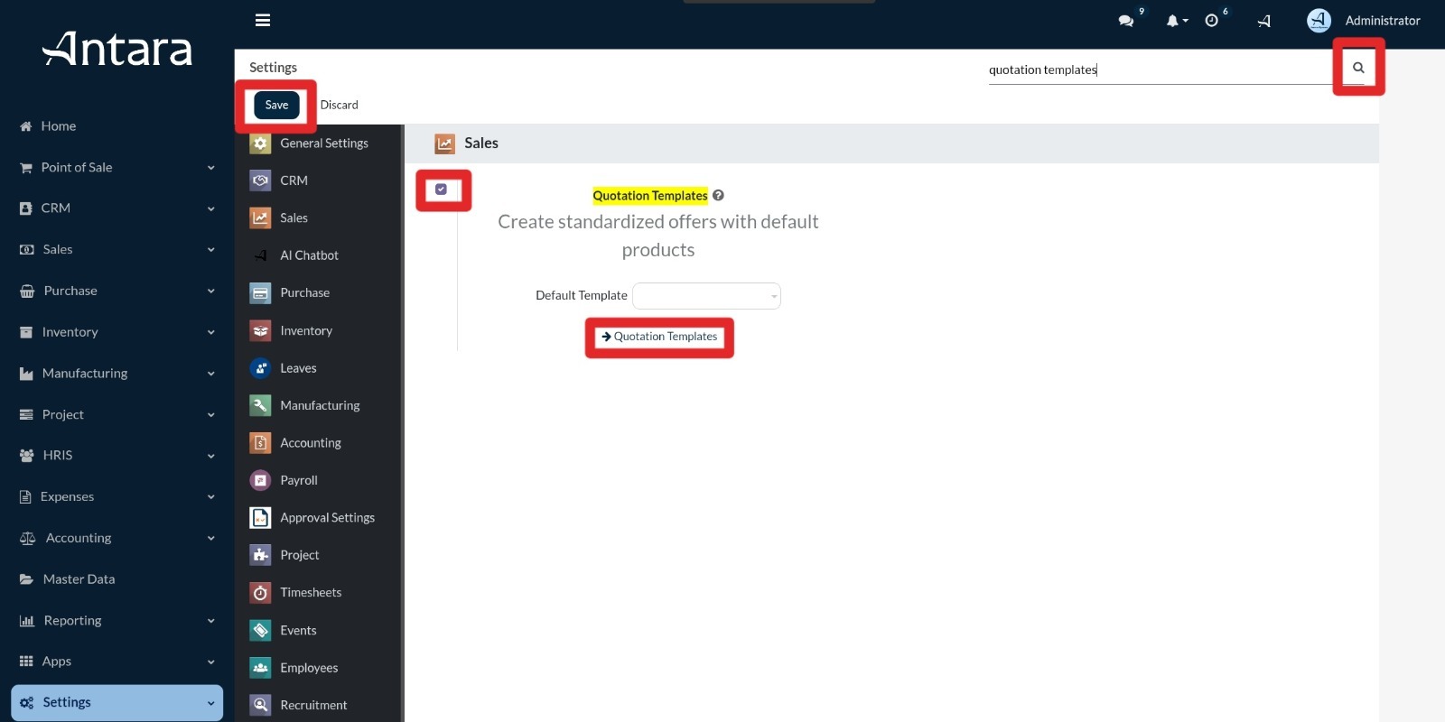Expand Apps menu in left sidebar
This screenshot has height=722, width=1445.
117,661
